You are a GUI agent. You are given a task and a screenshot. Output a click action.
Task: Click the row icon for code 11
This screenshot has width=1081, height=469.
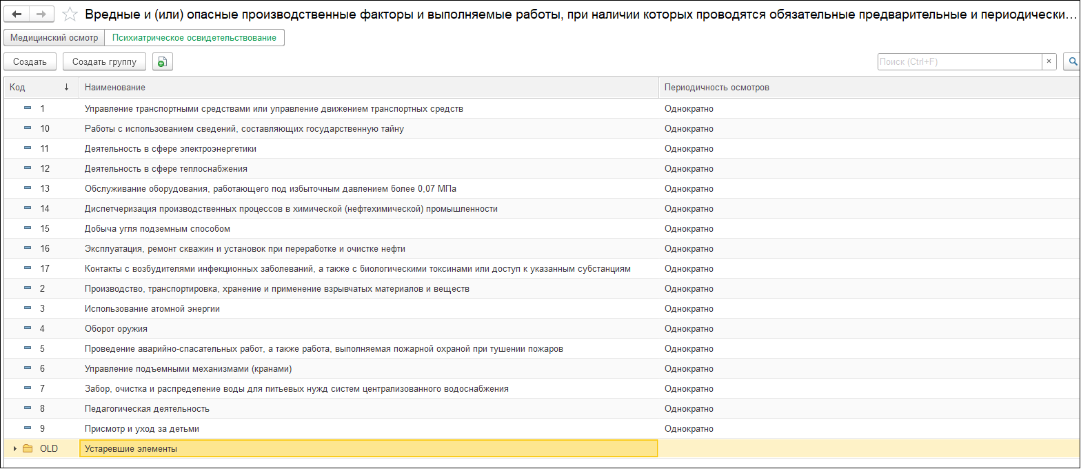click(28, 148)
